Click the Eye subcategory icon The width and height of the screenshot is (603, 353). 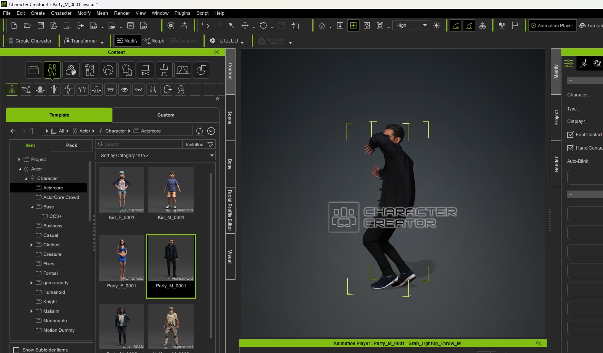(x=124, y=90)
